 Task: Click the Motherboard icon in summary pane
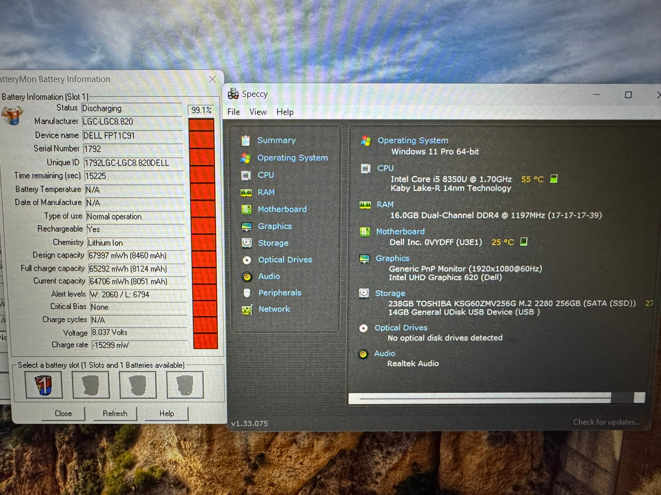tap(365, 232)
